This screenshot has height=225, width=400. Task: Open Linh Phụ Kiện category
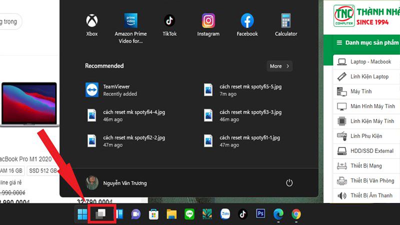tap(366, 136)
